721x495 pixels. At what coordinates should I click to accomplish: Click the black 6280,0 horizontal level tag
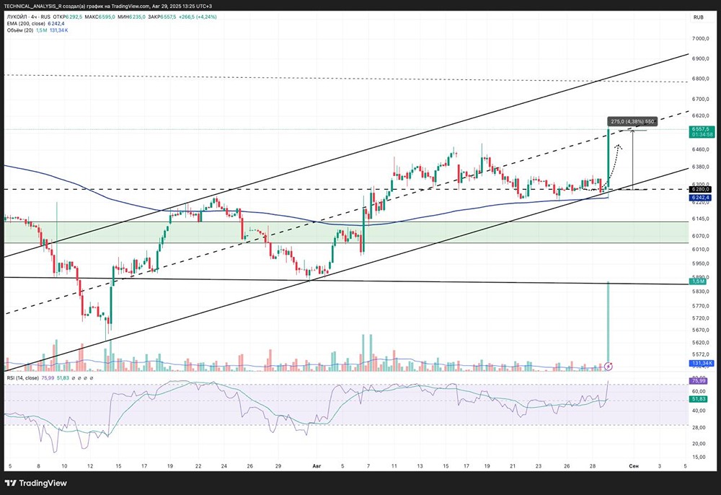(701, 190)
